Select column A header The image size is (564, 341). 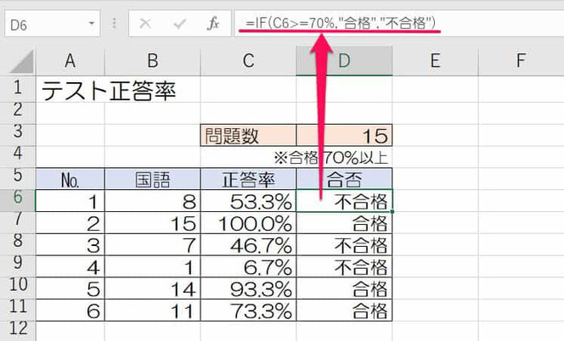click(x=70, y=61)
